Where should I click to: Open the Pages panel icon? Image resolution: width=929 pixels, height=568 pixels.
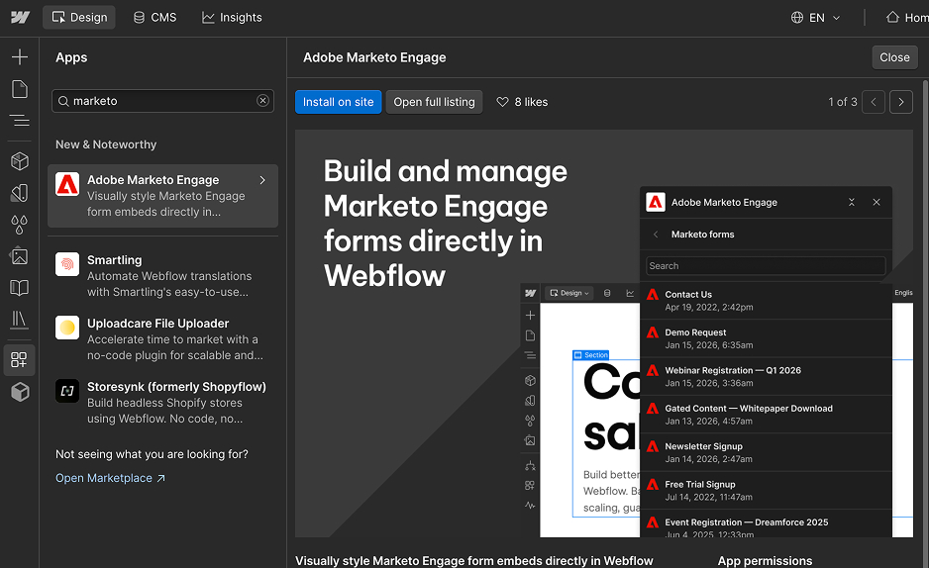coord(20,89)
